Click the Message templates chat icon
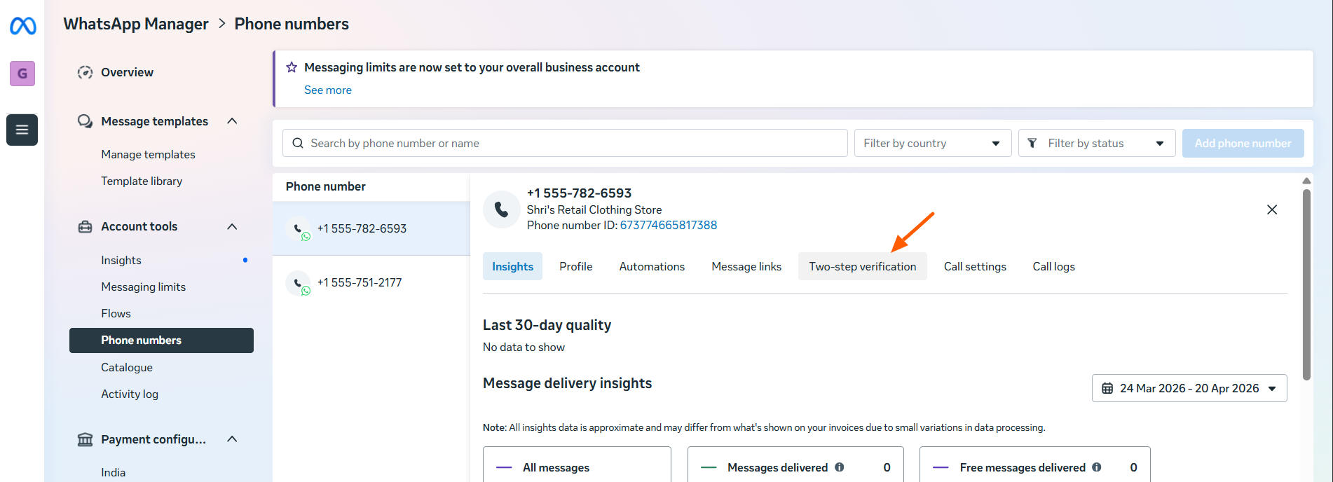Image resolution: width=1333 pixels, height=482 pixels. (x=85, y=121)
